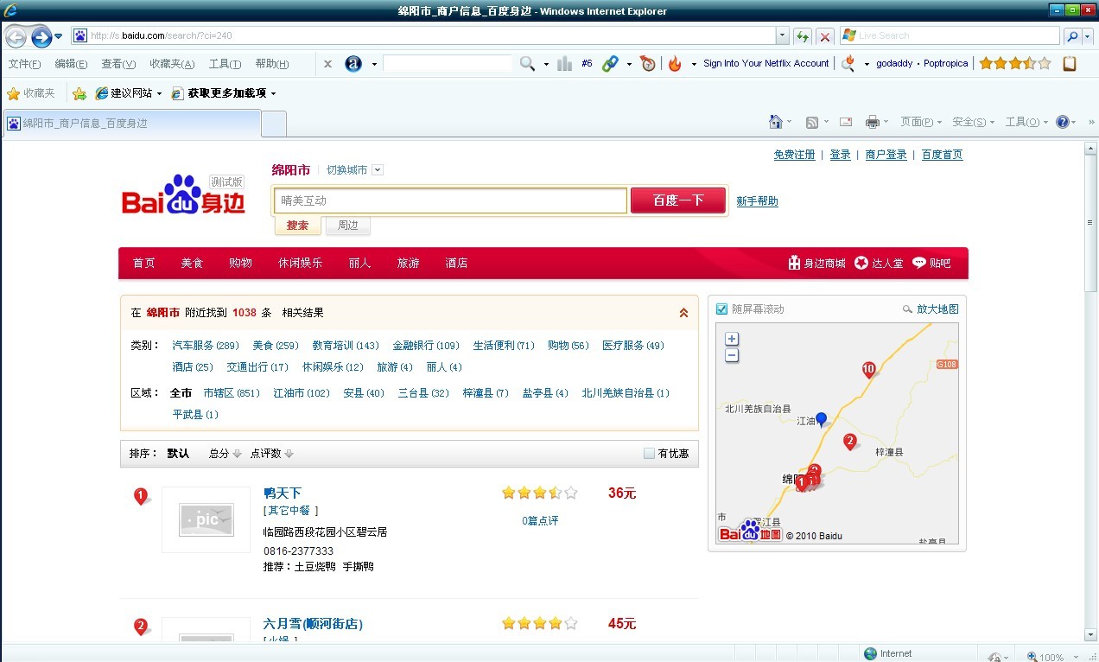The height and width of the screenshot is (662, 1099).
Task: Open the address bar history dropdown
Action: 783,36
